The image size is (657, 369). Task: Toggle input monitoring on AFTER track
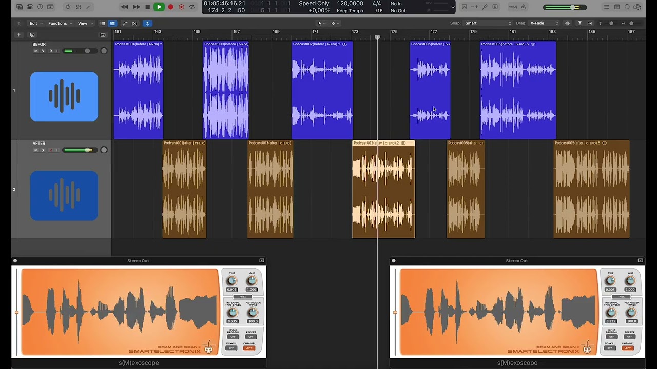[x=56, y=150]
